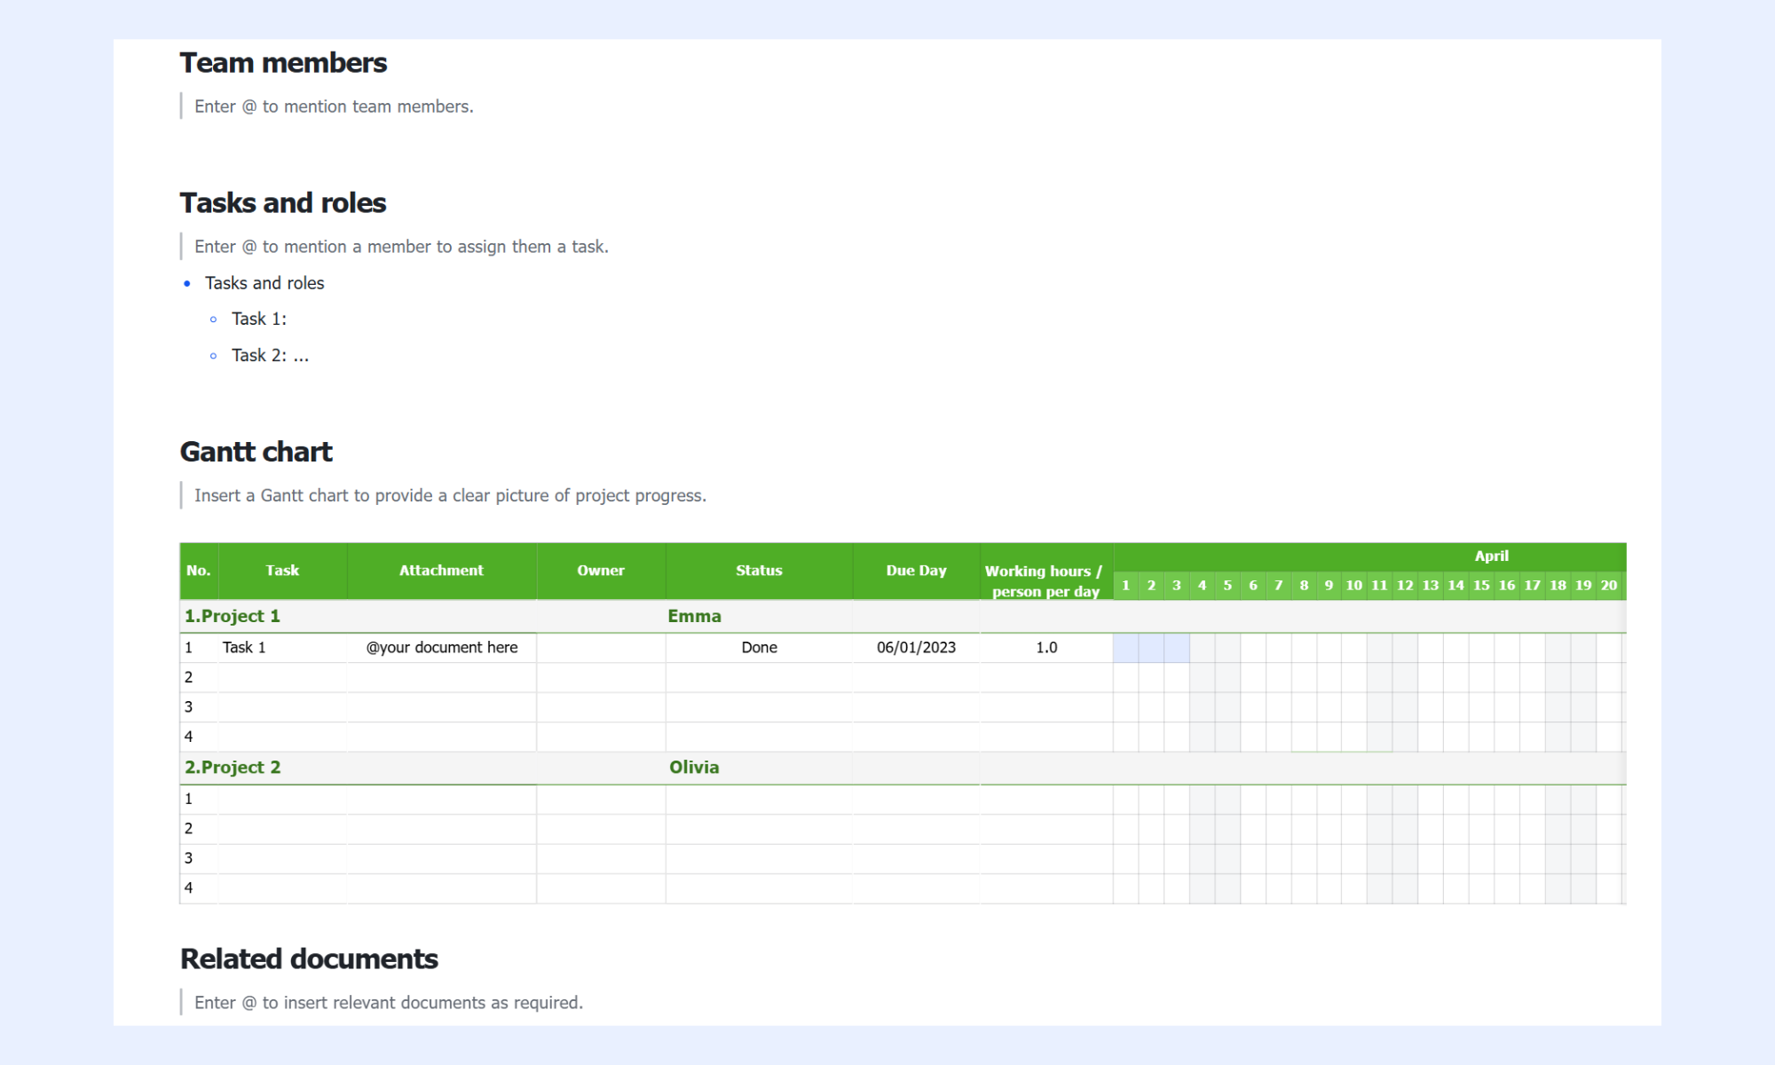Screen dimensions: 1775x1065
Task: Click the 'Task 1:' sub-bullet
Action: pyautogui.click(x=259, y=319)
